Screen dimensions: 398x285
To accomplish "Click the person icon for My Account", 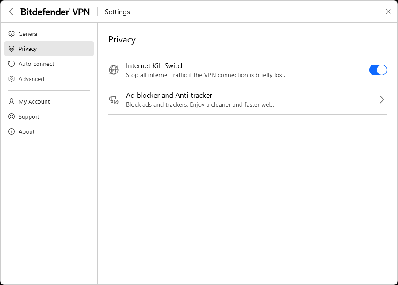I will 11,101.
